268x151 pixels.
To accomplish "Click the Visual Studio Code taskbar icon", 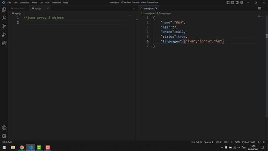I will [x=31, y=147].
